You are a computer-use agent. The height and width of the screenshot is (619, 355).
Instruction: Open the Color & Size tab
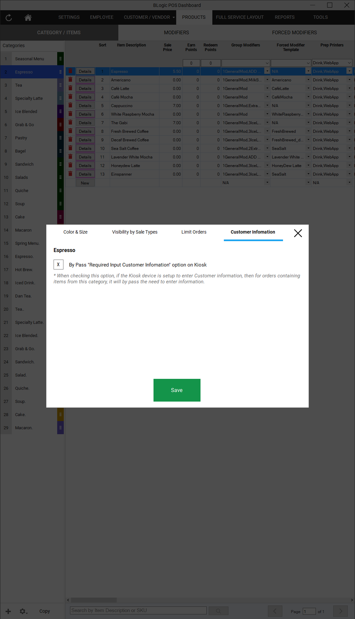point(76,232)
